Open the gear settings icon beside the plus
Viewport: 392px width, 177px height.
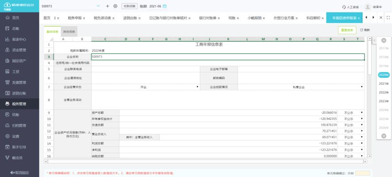(115, 6)
